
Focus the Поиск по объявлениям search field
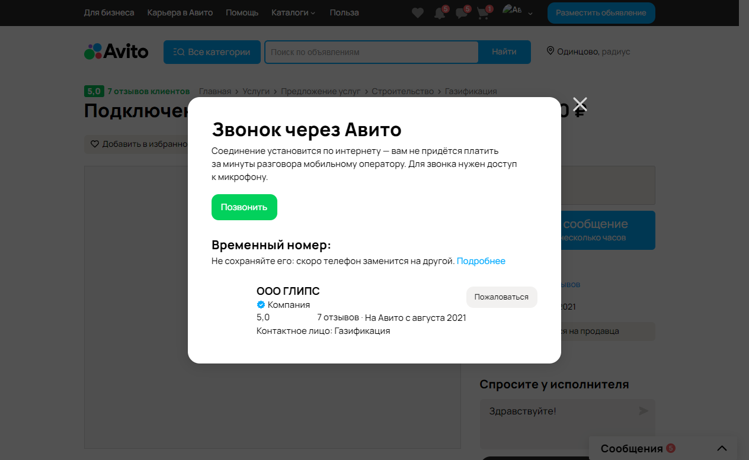coord(372,52)
